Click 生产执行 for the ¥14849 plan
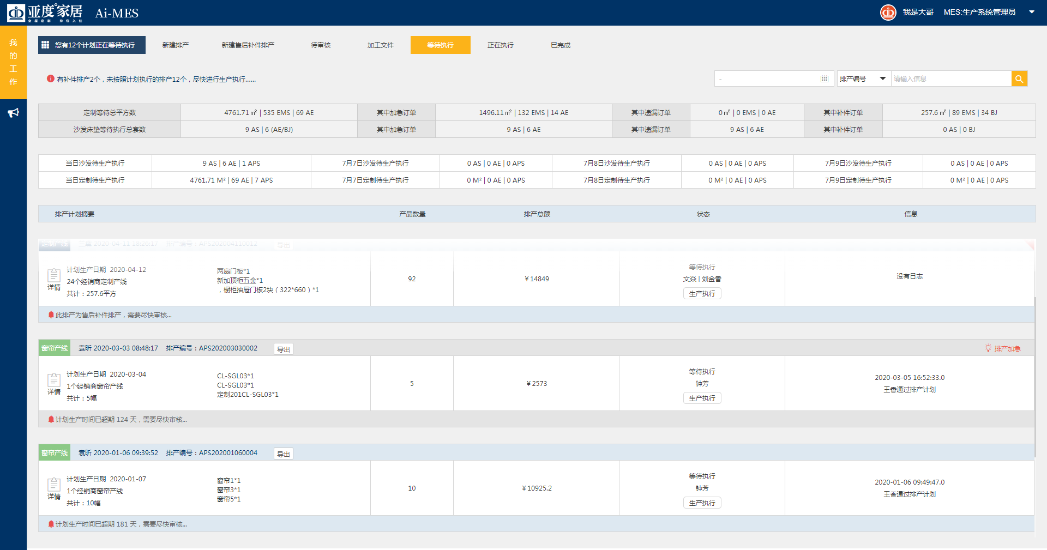1047x550 pixels. point(702,293)
